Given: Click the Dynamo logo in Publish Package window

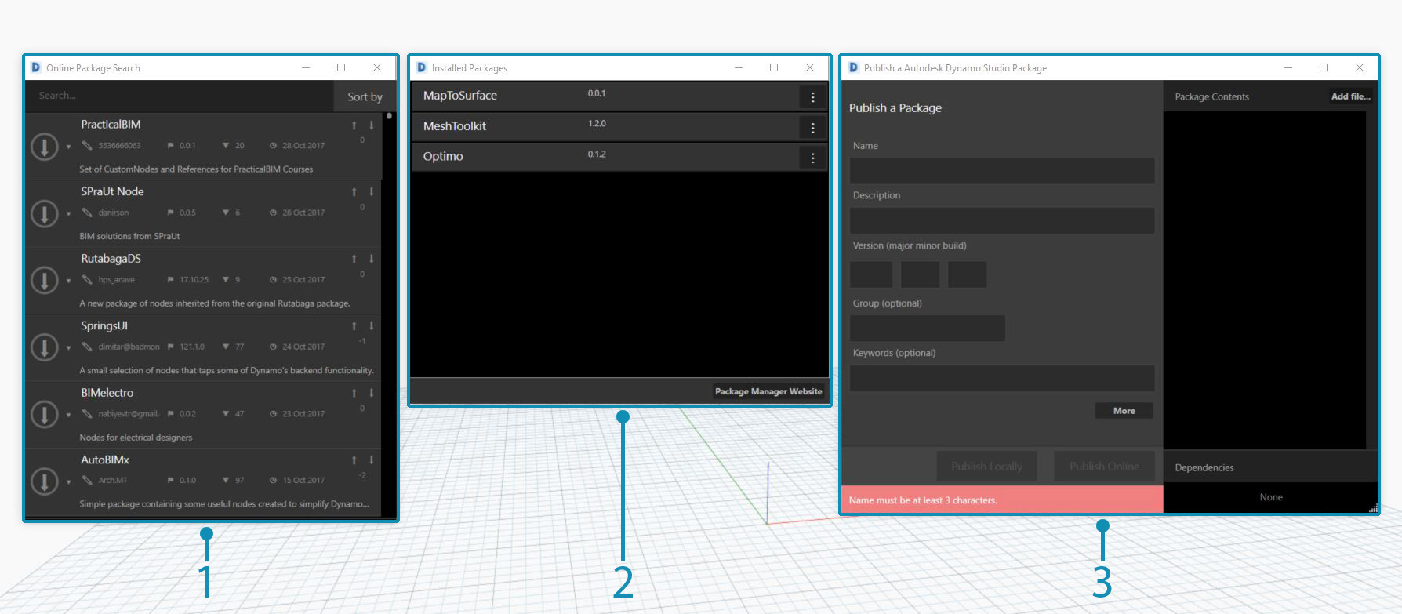Looking at the screenshot, I should (x=853, y=68).
